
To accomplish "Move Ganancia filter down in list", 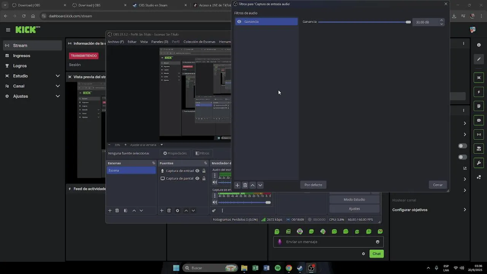I will [260, 185].
